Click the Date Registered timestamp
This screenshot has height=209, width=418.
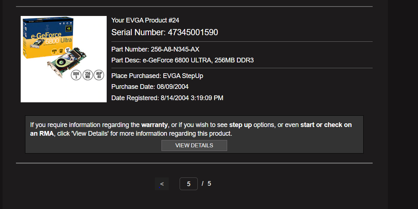(x=192, y=98)
